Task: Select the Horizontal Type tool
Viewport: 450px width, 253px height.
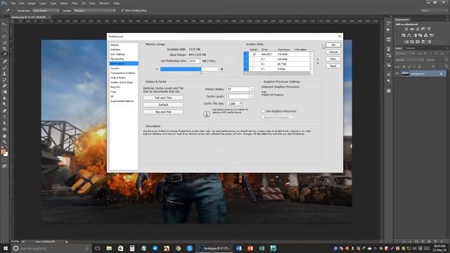Action: point(4,117)
